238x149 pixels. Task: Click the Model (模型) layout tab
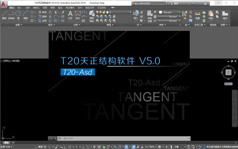[x=6, y=143]
